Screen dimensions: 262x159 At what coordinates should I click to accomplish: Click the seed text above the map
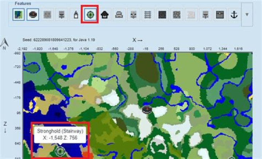59,40
